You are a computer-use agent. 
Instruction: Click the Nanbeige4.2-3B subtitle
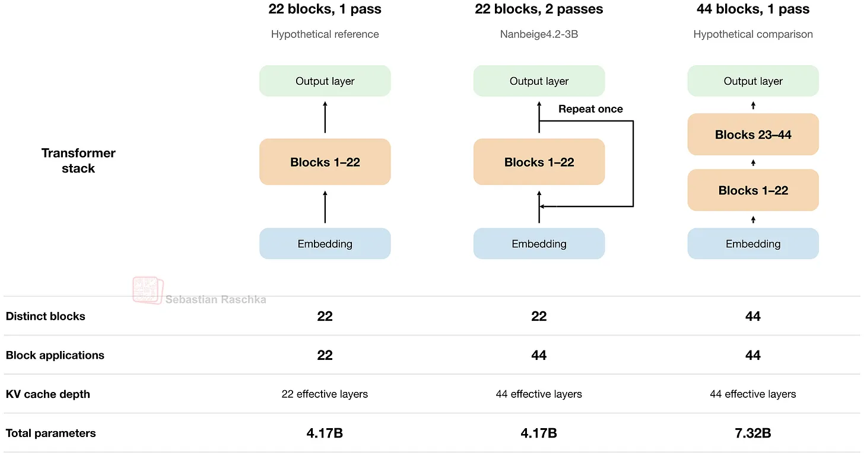click(539, 34)
